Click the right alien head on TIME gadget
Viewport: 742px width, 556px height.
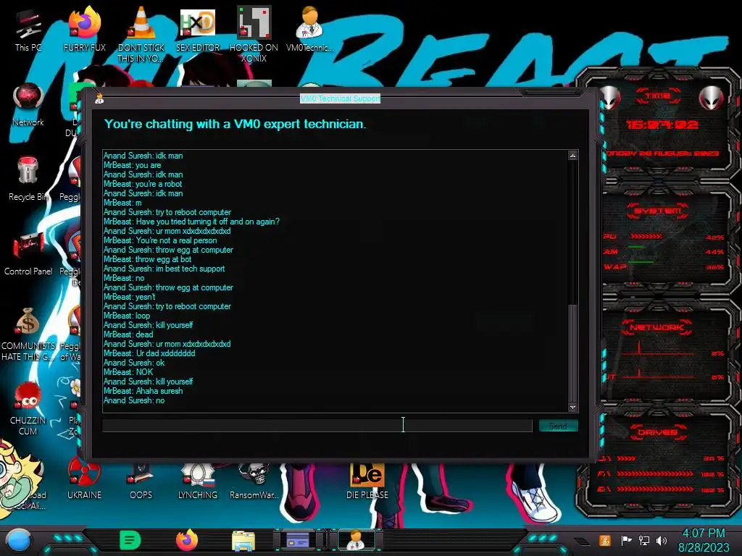tap(711, 98)
